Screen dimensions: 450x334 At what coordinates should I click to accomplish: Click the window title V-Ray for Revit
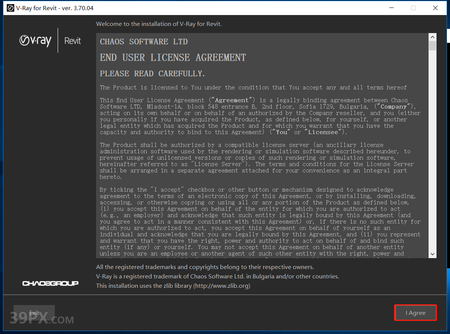click(x=55, y=8)
